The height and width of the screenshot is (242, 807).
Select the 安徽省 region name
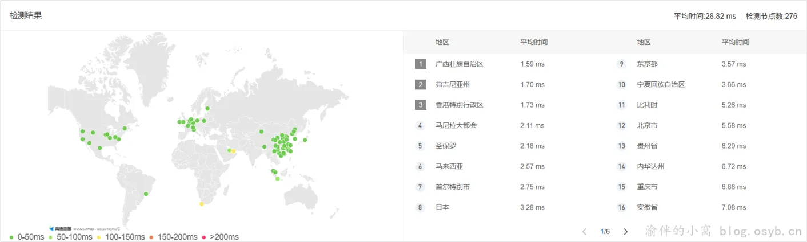click(x=648, y=207)
